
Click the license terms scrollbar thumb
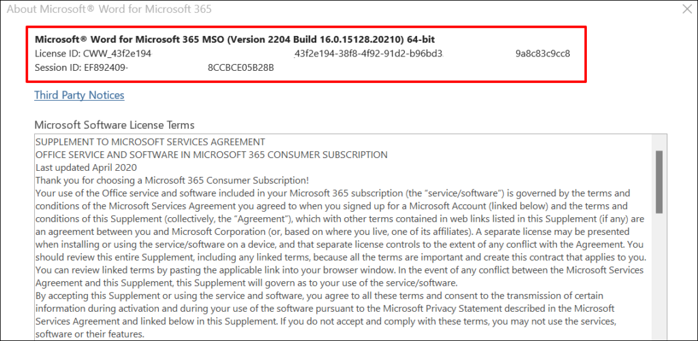pyautogui.click(x=658, y=182)
